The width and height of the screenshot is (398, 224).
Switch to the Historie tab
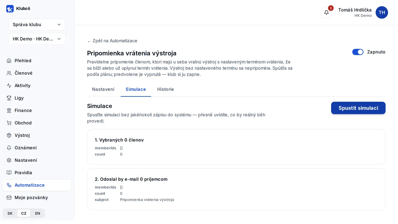[166, 89]
